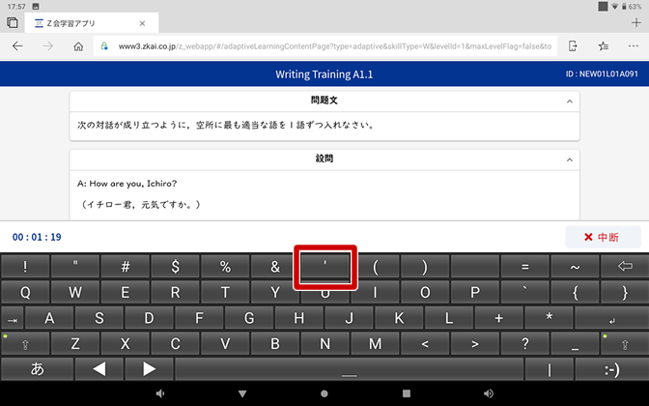The height and width of the screenshot is (406, 649).
Task: Tap the open parenthesis key
Action: (375, 267)
